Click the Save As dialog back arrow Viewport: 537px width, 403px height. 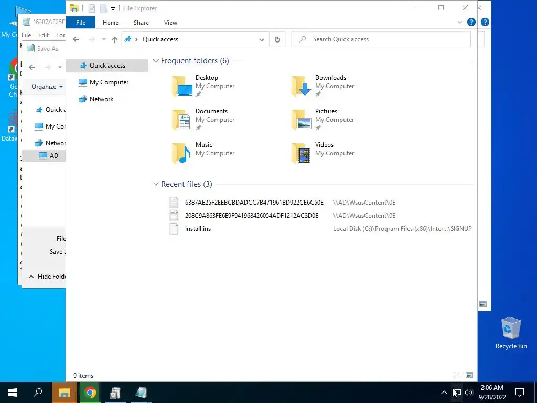coord(32,67)
